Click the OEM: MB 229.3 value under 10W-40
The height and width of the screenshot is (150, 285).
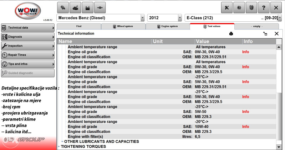(x=203, y=132)
